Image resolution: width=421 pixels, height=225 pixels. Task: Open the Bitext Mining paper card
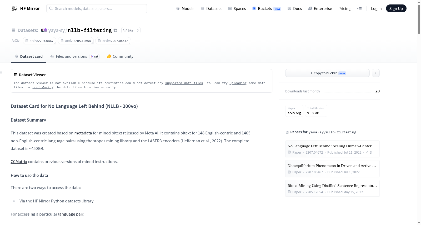coord(332,189)
